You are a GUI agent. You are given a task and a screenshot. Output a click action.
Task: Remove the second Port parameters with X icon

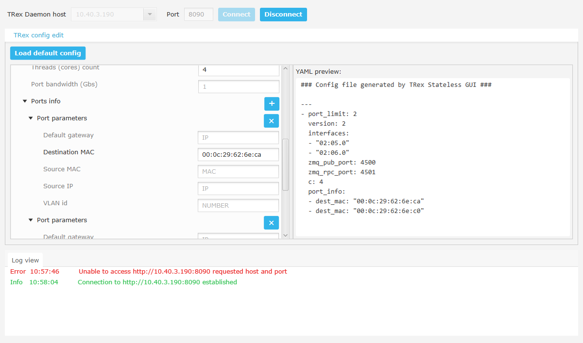271,222
